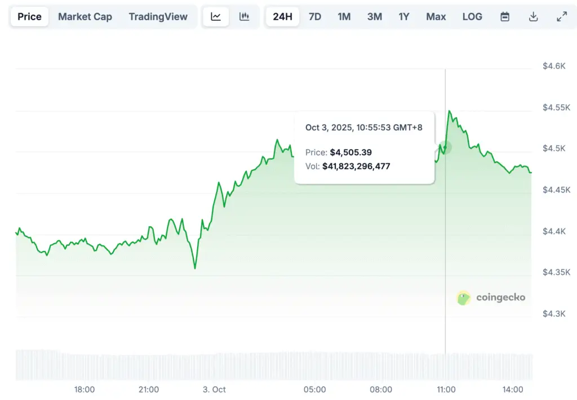Click the CoinGecko logo watermark
577x400 pixels.
(x=491, y=298)
